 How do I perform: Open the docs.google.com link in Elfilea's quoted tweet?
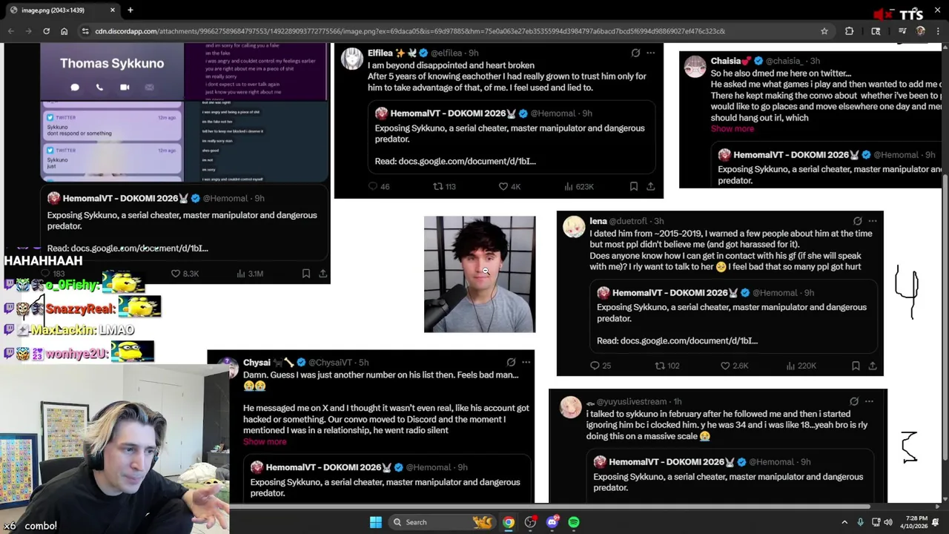tap(467, 161)
